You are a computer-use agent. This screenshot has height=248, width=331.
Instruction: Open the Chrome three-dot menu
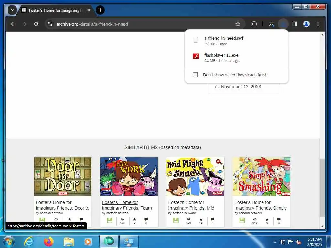318,24
